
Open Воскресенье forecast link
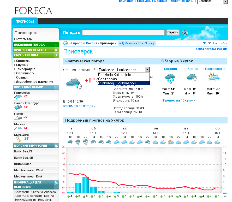pyautogui.click(x=215, y=69)
